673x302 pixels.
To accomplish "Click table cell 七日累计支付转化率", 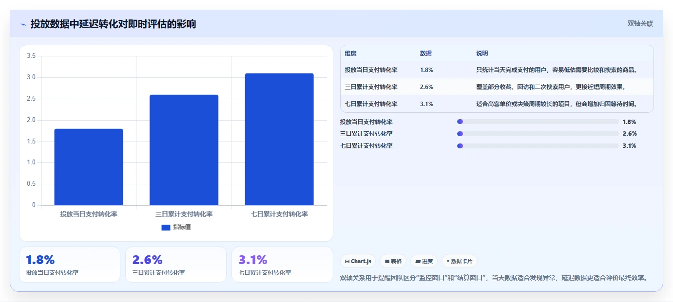I will tap(371, 104).
